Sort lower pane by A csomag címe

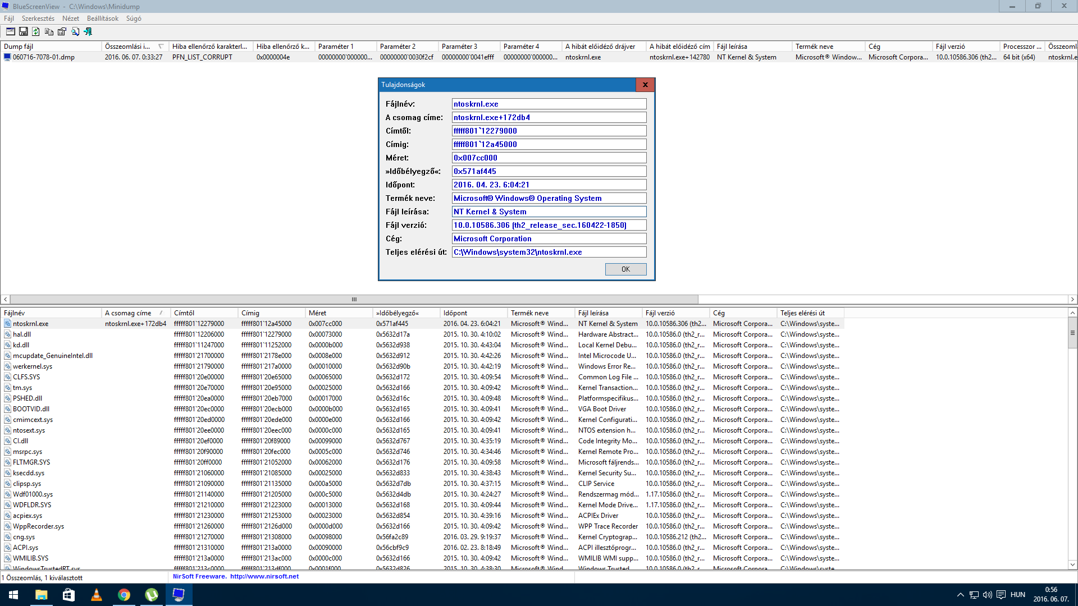(x=128, y=313)
